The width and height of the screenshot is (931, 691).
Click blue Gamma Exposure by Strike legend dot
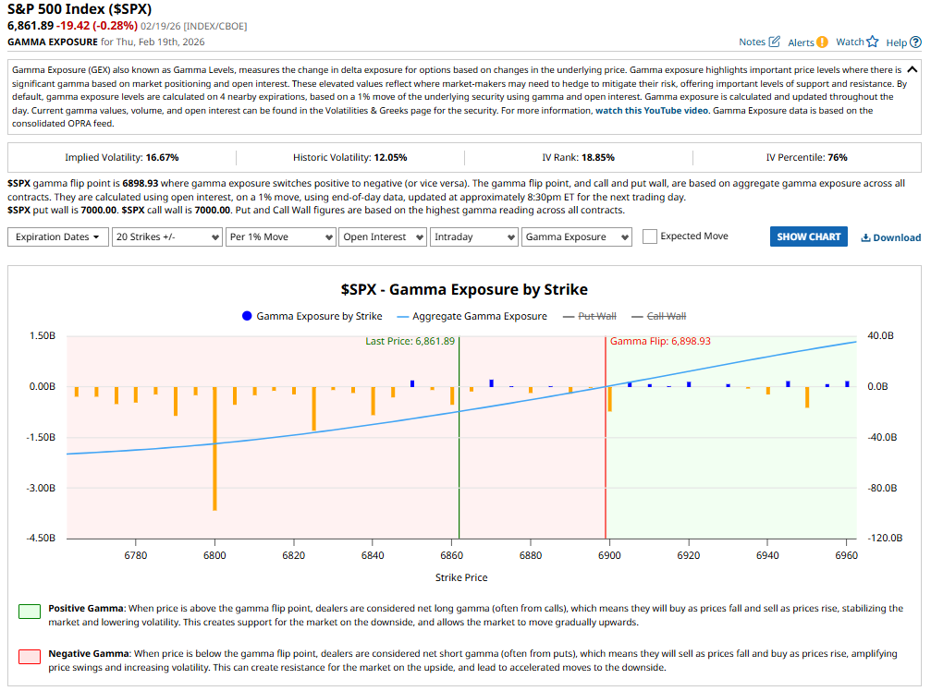point(247,316)
